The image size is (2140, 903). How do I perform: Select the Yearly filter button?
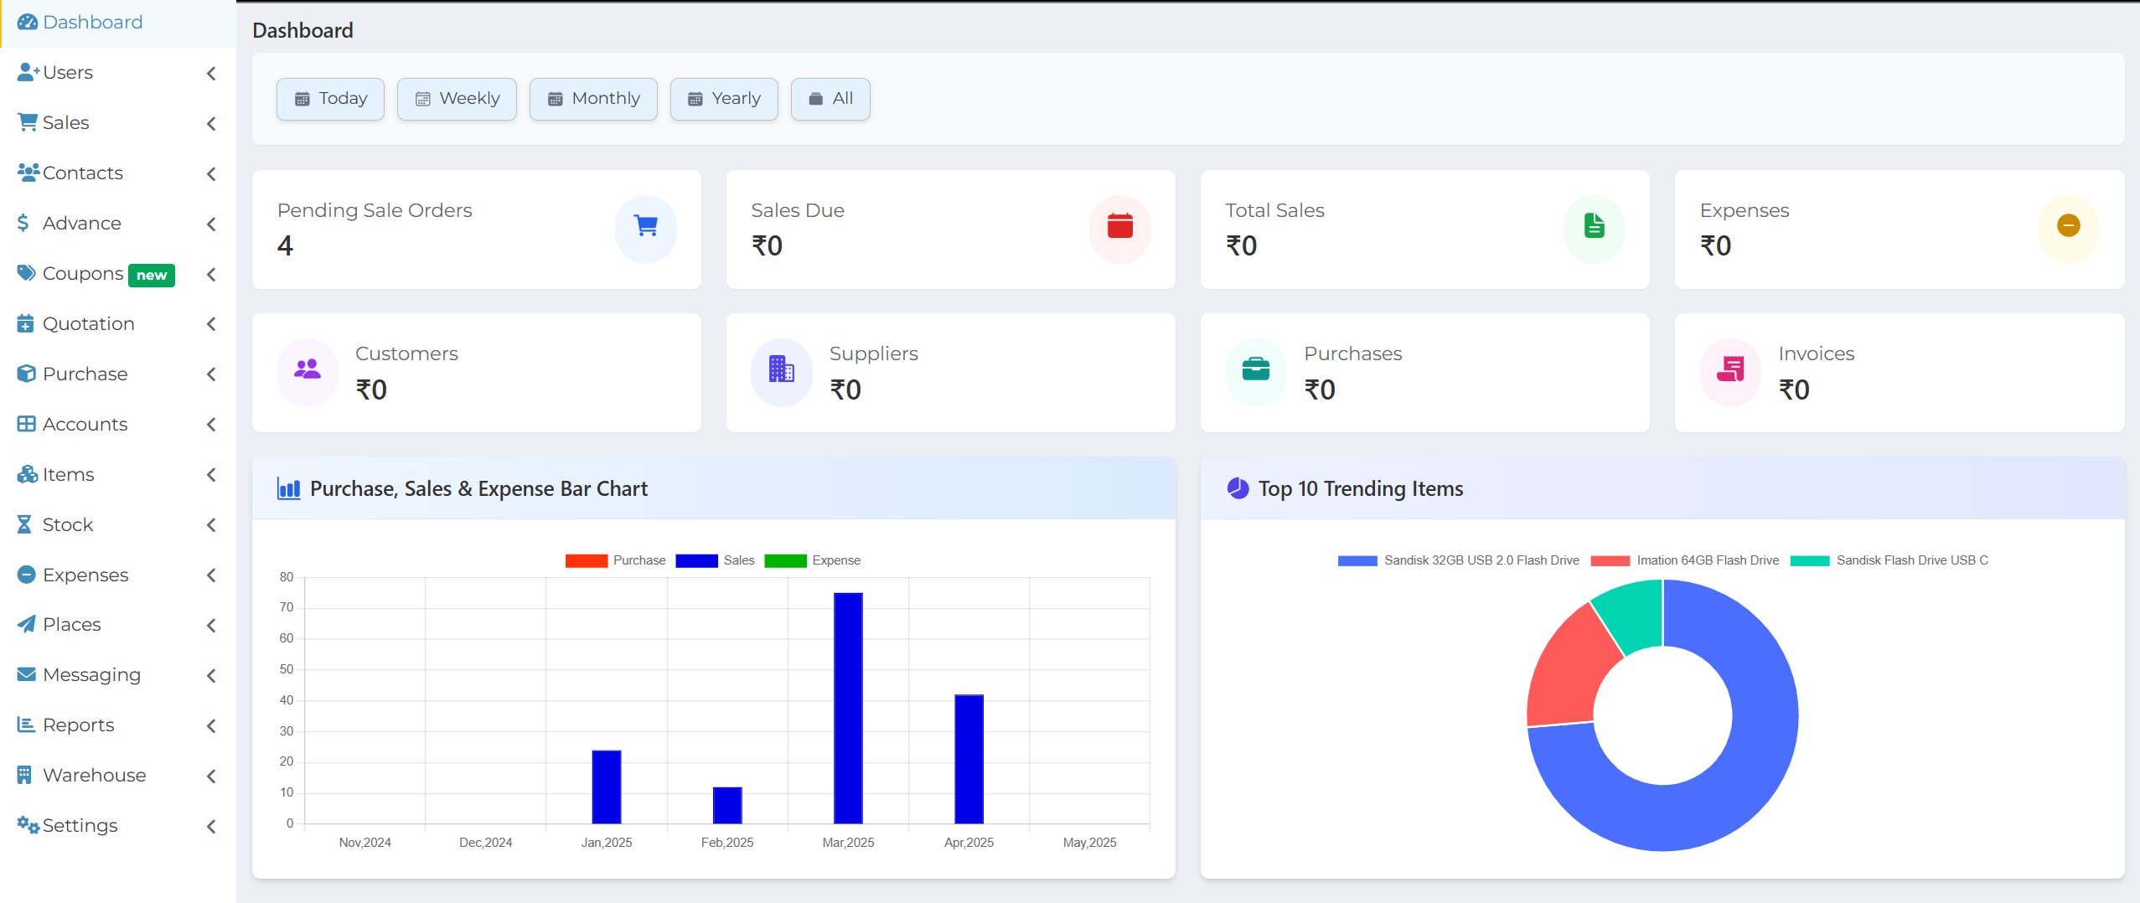[723, 98]
